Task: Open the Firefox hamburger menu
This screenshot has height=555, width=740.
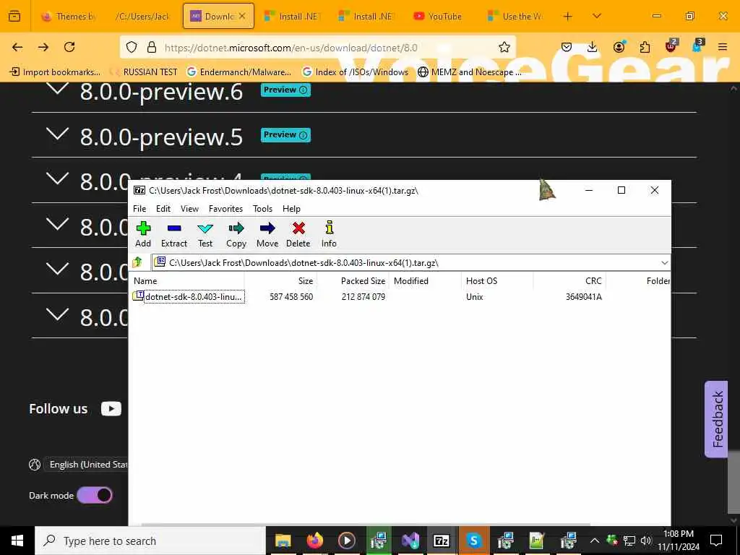Action: point(723,47)
